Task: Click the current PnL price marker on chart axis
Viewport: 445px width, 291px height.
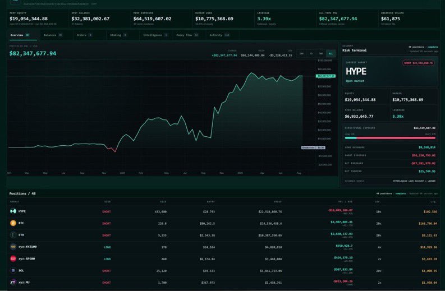Action: [325, 76]
